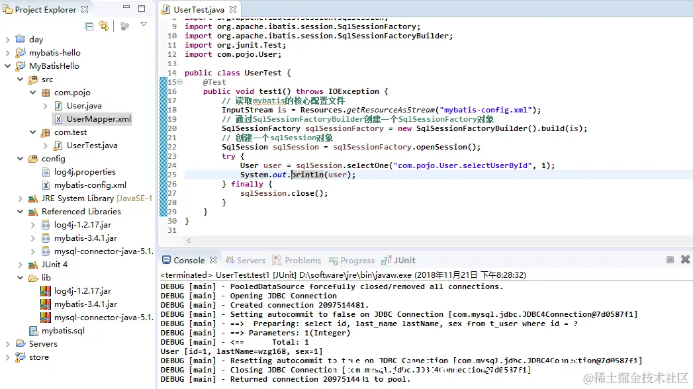Collapse the com.pojo package
This screenshot has width=693, height=389.
click(32, 93)
